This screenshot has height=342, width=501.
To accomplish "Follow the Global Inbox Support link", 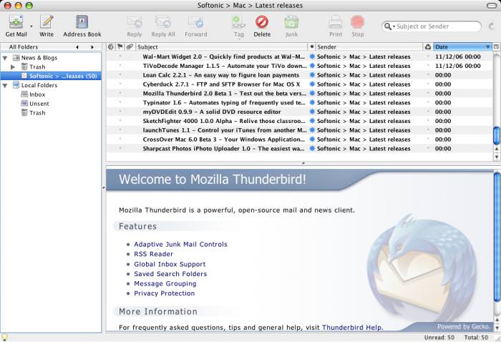I will tap(170, 265).
